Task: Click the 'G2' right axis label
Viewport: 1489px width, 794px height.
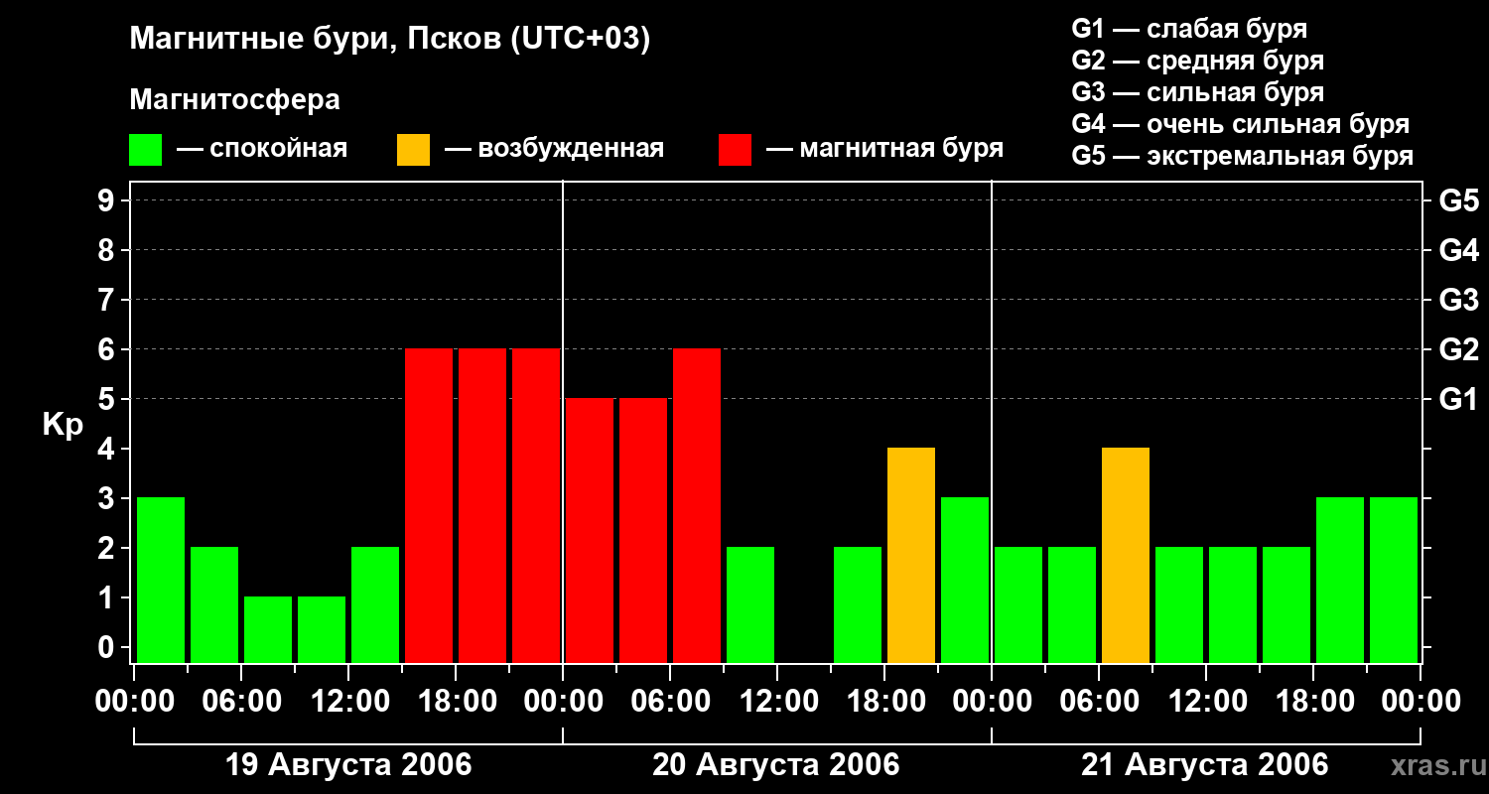Action: coord(1458,349)
